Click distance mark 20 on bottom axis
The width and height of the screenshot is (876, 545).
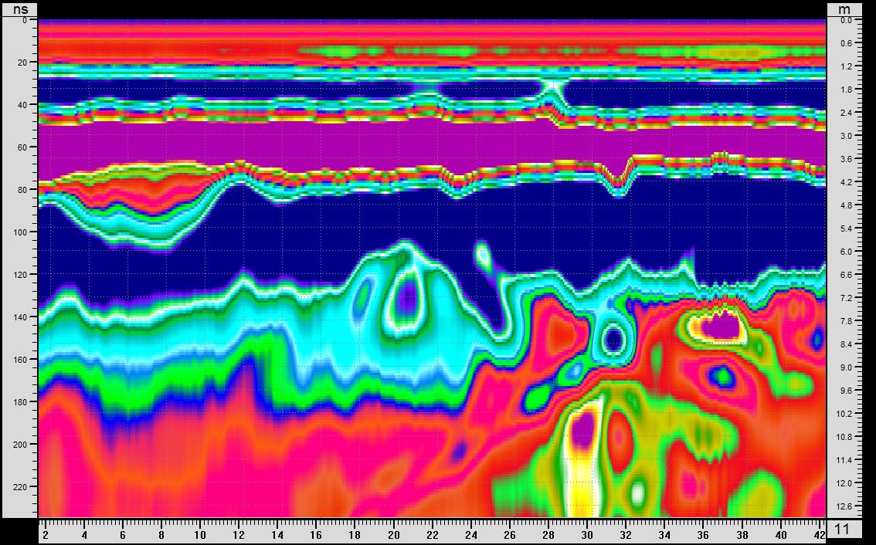(393, 534)
